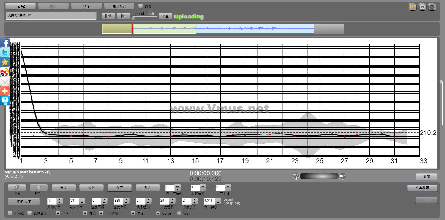The height and width of the screenshot is (220, 445).
Task: Select the move tool button (移动)
Action: [x=39, y=188]
